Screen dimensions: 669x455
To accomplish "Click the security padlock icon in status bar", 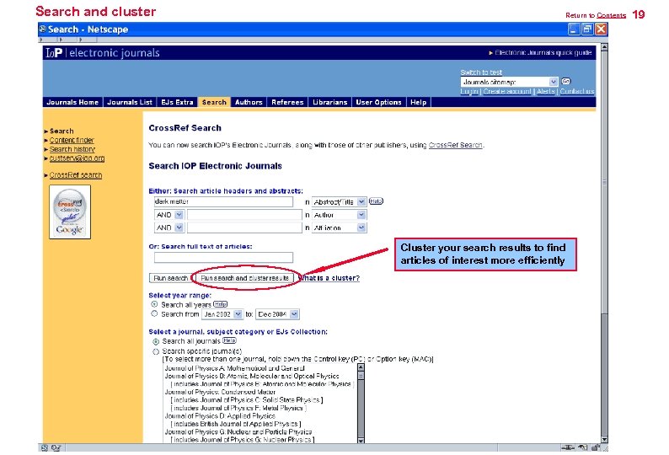I will (595, 447).
